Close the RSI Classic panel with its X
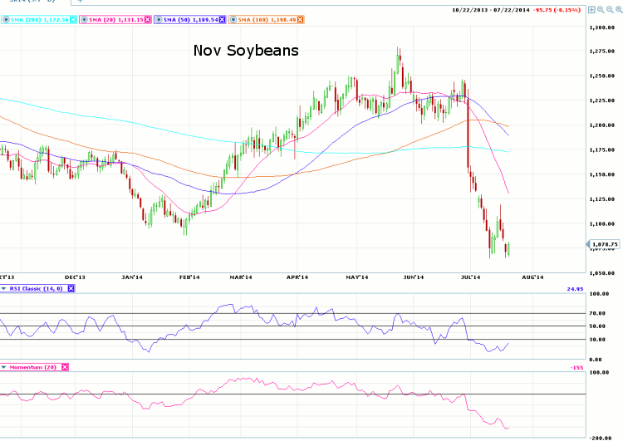 (x=71, y=288)
